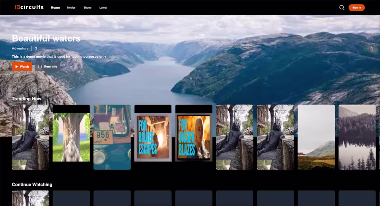Open the search icon
This screenshot has width=380, height=206.
click(342, 7)
